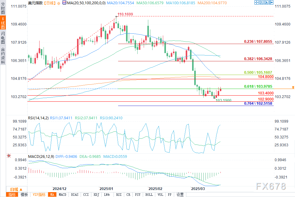Click the DEA:-0.9685 value
The height and width of the screenshot is (197, 295).
coord(90,156)
